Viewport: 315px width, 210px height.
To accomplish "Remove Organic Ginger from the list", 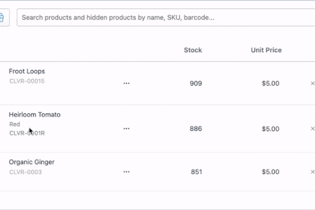I will click(312, 171).
